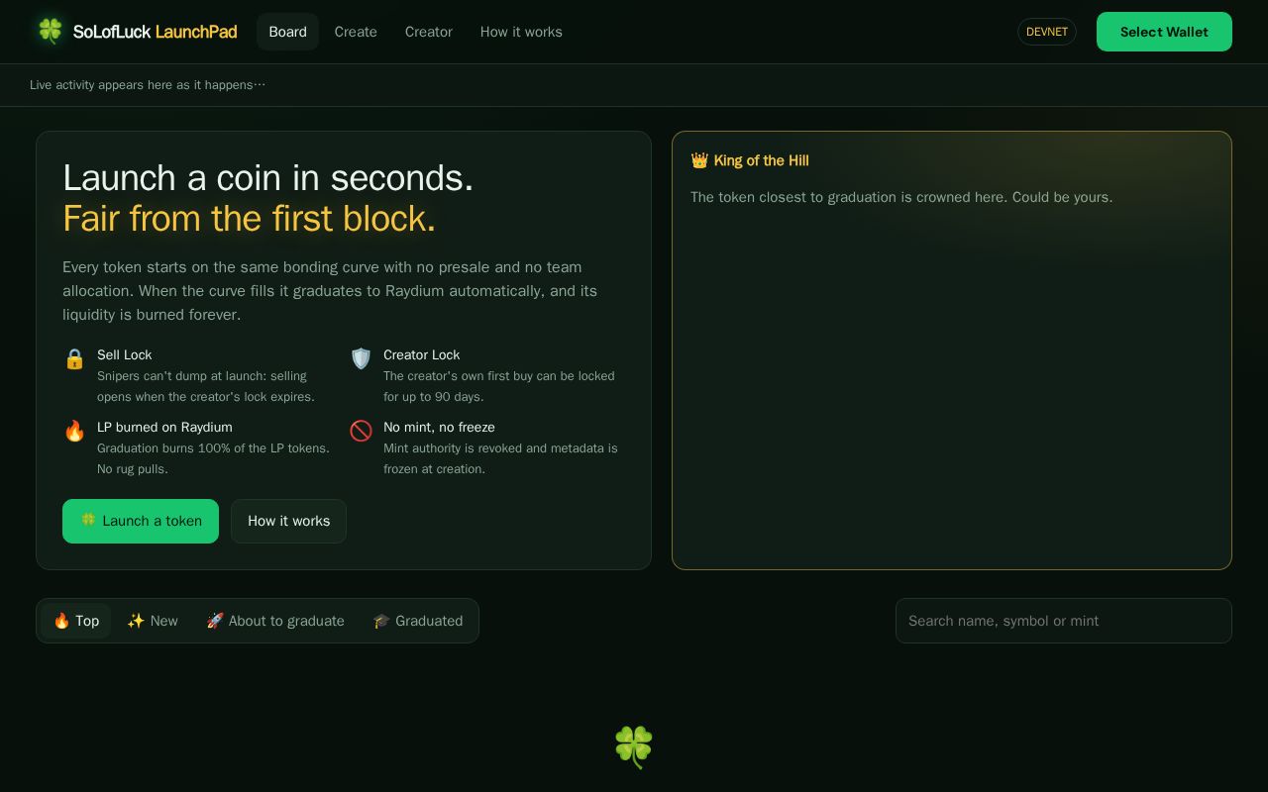Click the Launch a token button

point(141,521)
